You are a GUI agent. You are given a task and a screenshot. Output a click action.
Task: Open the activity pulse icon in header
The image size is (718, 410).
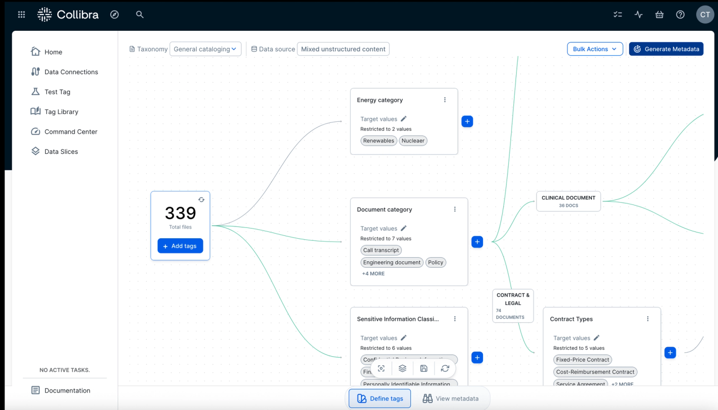tap(639, 15)
